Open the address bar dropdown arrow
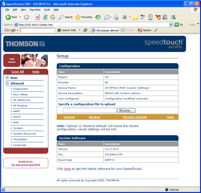Viewport: 201px width, 193px height. coord(171,25)
